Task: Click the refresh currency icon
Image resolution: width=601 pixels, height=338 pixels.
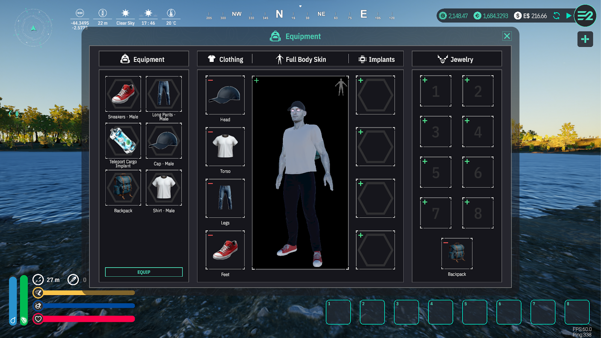Action: 556,16
